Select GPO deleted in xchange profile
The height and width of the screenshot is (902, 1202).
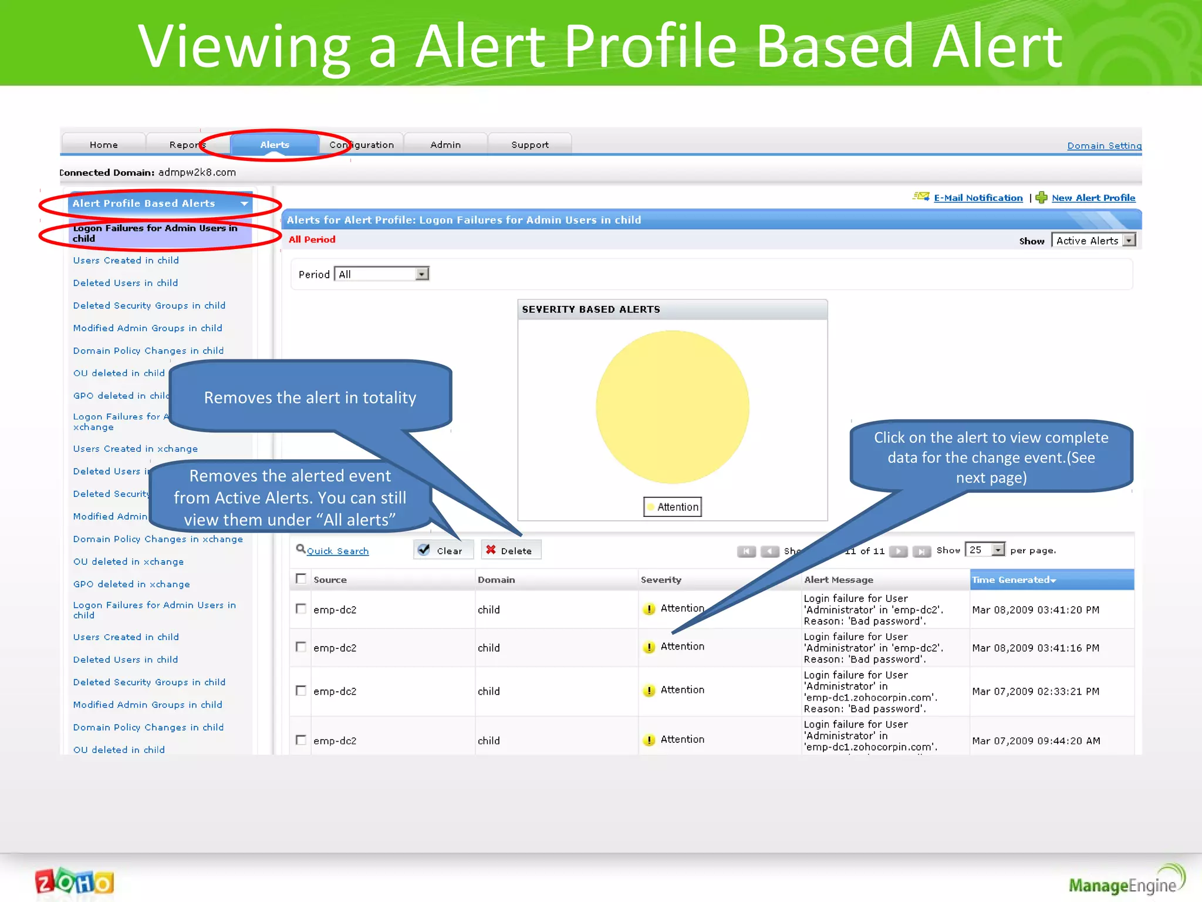[x=131, y=584]
